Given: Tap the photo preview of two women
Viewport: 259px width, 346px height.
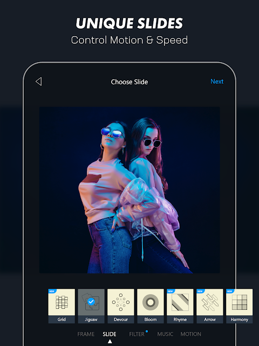Looking at the screenshot, I should [x=129, y=190].
